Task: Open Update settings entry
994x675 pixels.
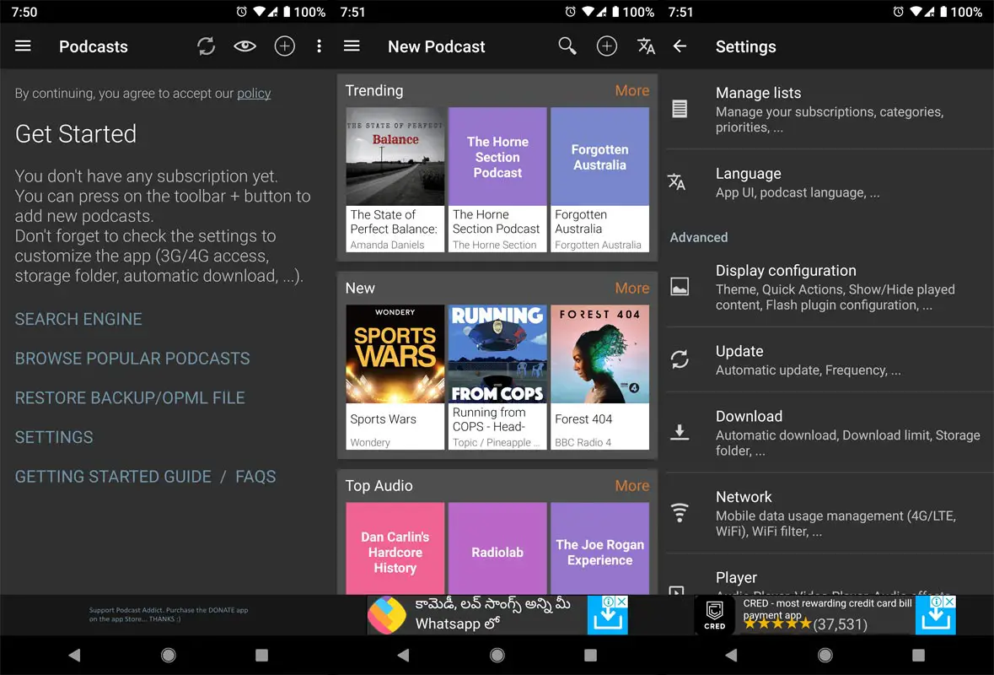Action: (x=830, y=359)
